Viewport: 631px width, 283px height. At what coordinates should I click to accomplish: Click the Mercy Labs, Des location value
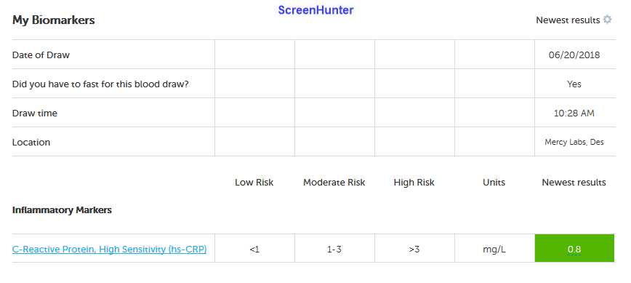[574, 142]
